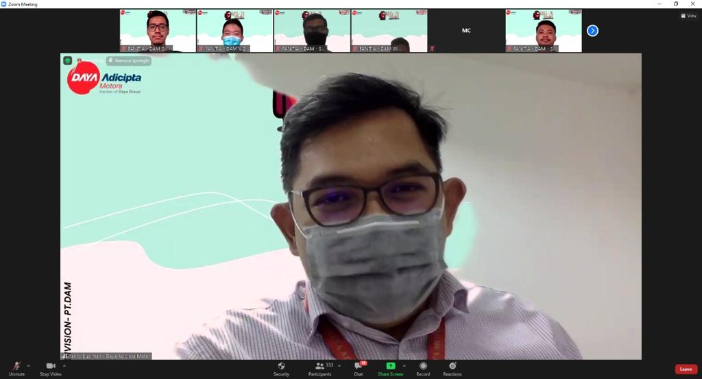Start Share Screen

(390, 369)
